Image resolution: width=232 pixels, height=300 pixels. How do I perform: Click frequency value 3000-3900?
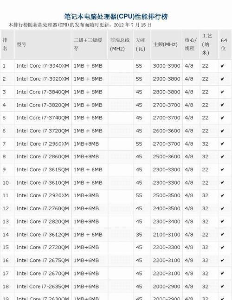point(167,66)
